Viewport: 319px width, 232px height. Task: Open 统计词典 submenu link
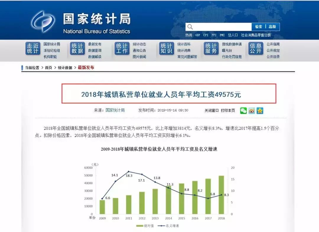pos(184,51)
